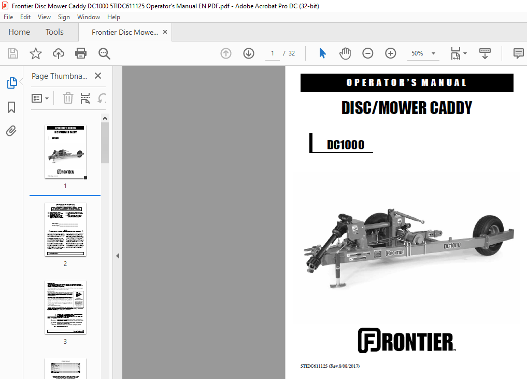Activate the Selection arrow tool
527x379 pixels.
coord(323,53)
